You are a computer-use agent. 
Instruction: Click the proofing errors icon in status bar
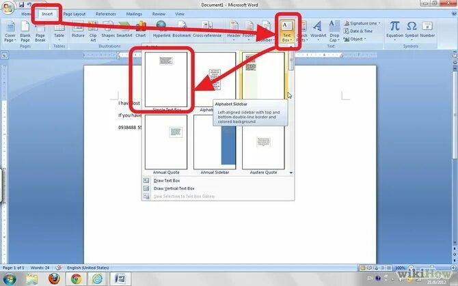[x=58, y=268]
